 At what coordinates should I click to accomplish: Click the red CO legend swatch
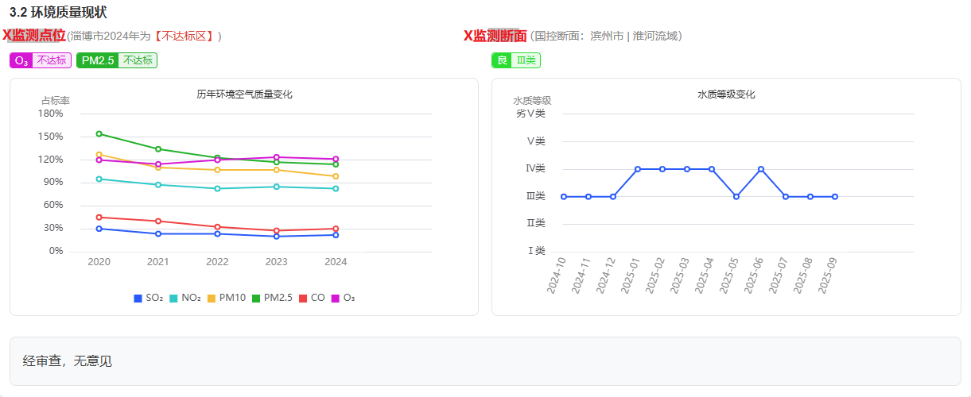click(x=303, y=298)
